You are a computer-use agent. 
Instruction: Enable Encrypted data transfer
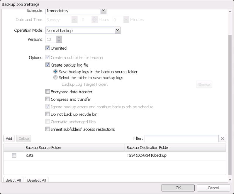48,92
